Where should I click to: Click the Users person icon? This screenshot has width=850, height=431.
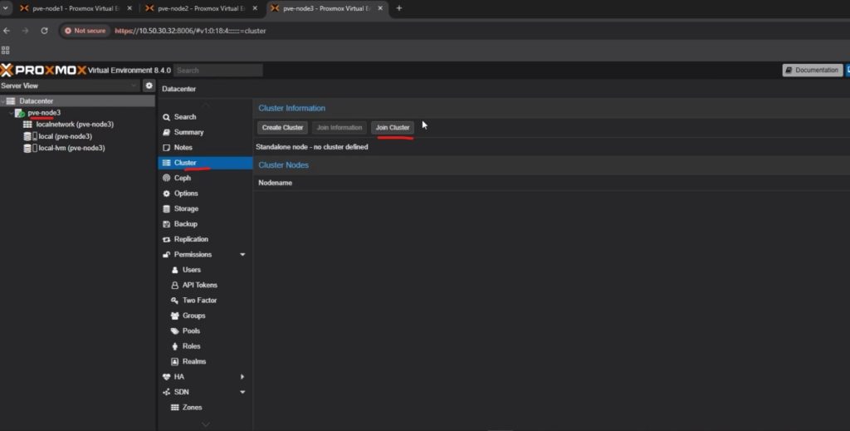coord(174,269)
